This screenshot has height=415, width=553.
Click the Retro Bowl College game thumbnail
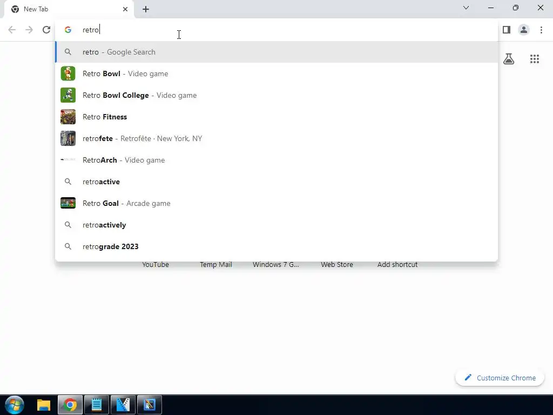pos(68,95)
